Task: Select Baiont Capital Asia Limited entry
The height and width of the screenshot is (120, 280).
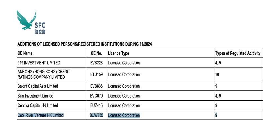Action: click(38, 86)
